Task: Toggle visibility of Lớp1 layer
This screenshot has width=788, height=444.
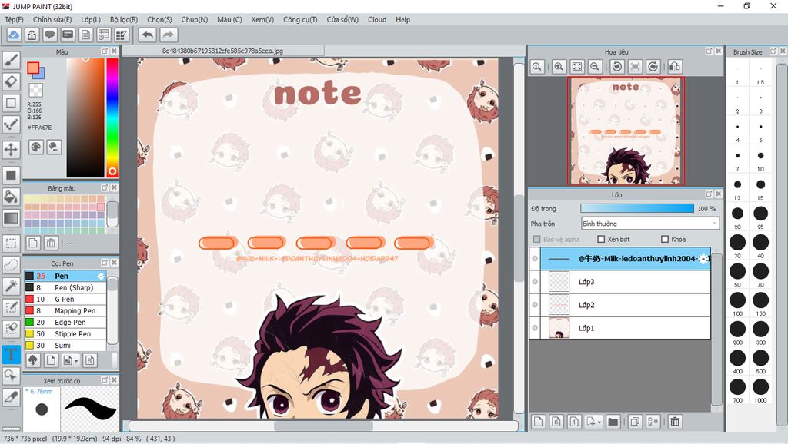Action: tap(535, 327)
